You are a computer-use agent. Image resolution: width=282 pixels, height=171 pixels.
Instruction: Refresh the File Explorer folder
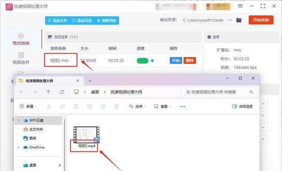tap(62, 92)
